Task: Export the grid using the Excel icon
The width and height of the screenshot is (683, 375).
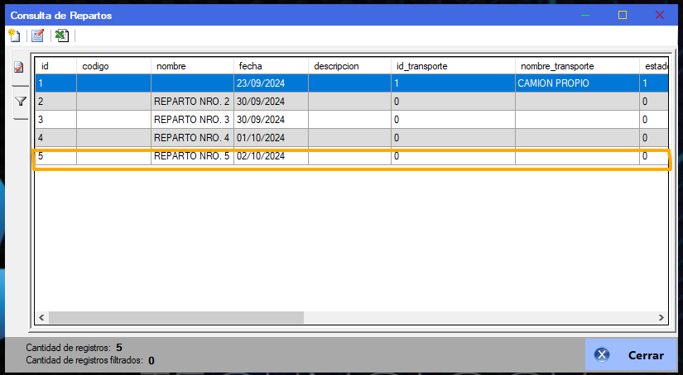Action: [x=61, y=36]
